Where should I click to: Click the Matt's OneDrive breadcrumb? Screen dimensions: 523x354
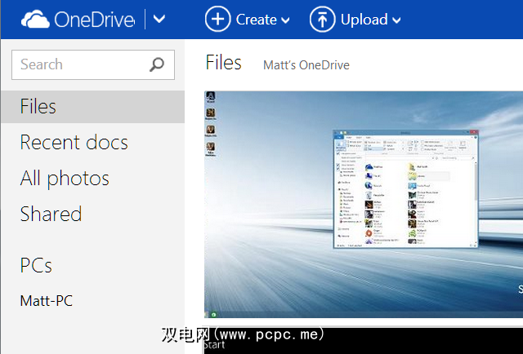click(x=306, y=65)
